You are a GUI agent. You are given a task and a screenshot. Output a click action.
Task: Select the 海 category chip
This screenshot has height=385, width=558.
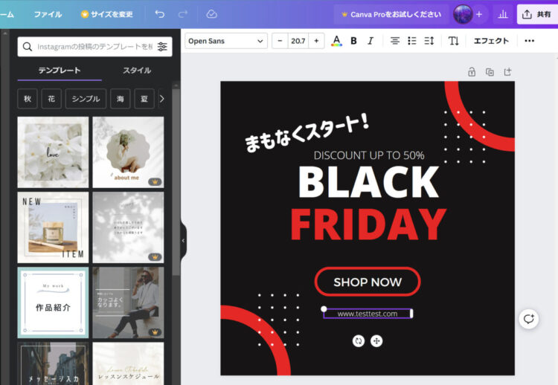coord(121,99)
